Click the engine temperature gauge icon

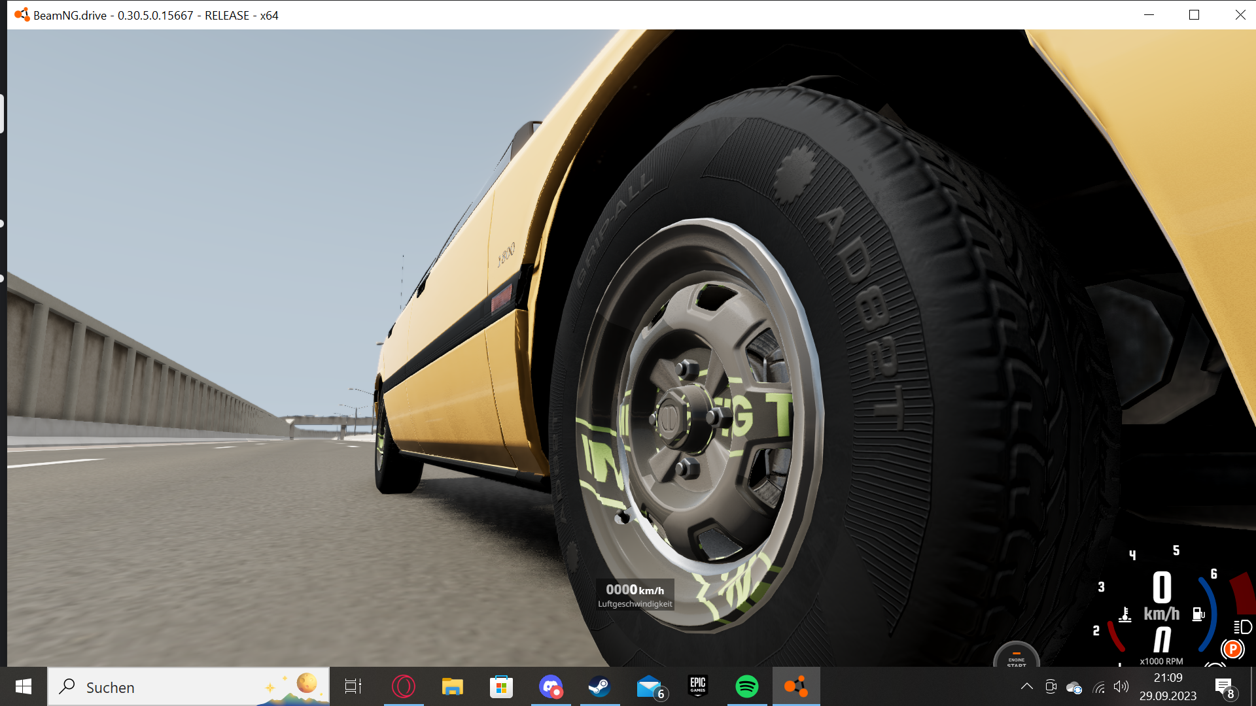(x=1125, y=615)
